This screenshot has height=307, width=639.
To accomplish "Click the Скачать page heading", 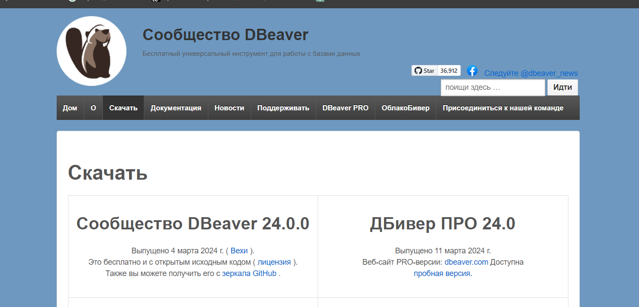I will pos(108,173).
